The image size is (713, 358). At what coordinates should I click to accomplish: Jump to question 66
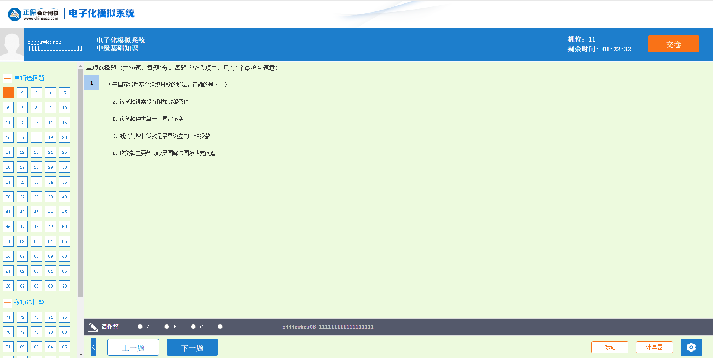tap(8, 286)
